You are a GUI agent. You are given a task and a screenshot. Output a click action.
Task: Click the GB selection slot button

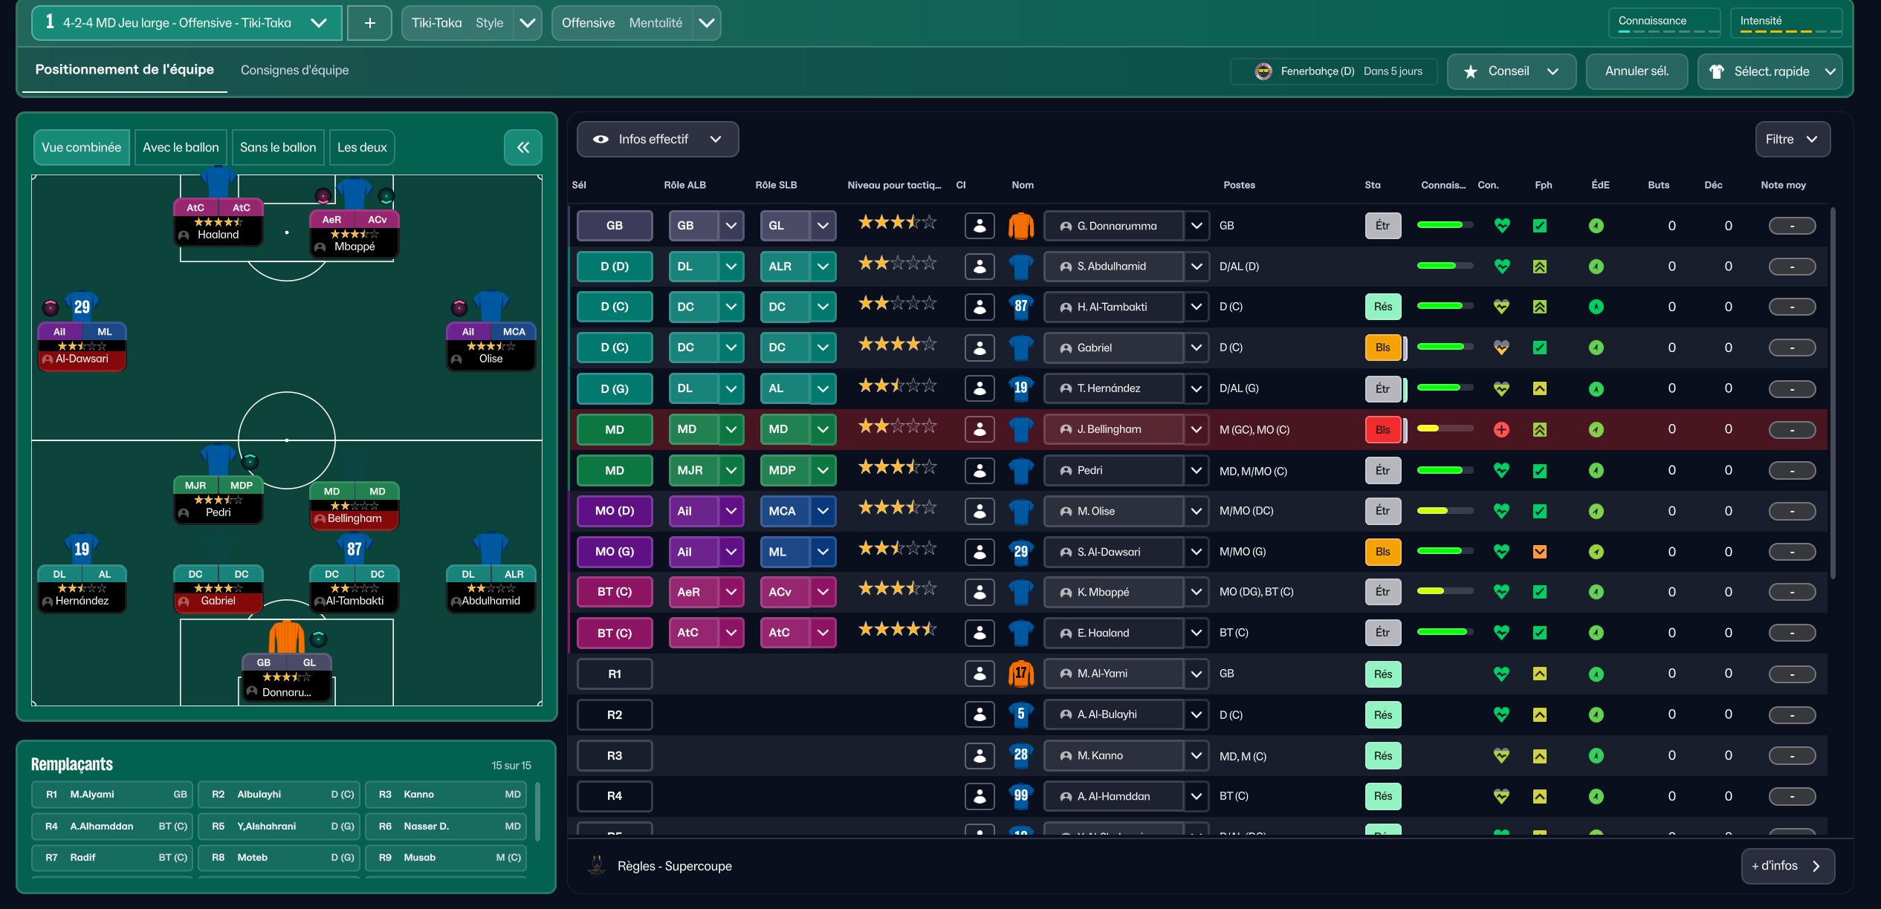coord(615,226)
